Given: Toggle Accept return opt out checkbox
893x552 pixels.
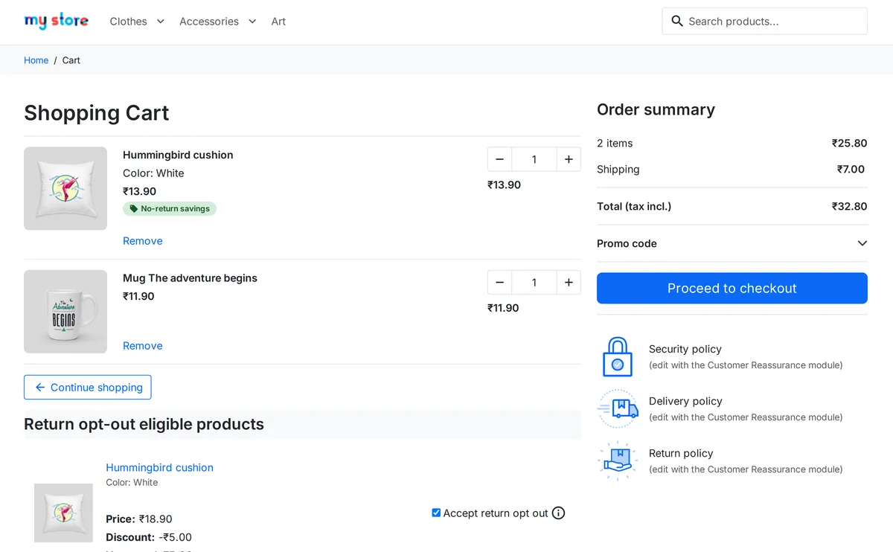Looking at the screenshot, I should point(436,513).
